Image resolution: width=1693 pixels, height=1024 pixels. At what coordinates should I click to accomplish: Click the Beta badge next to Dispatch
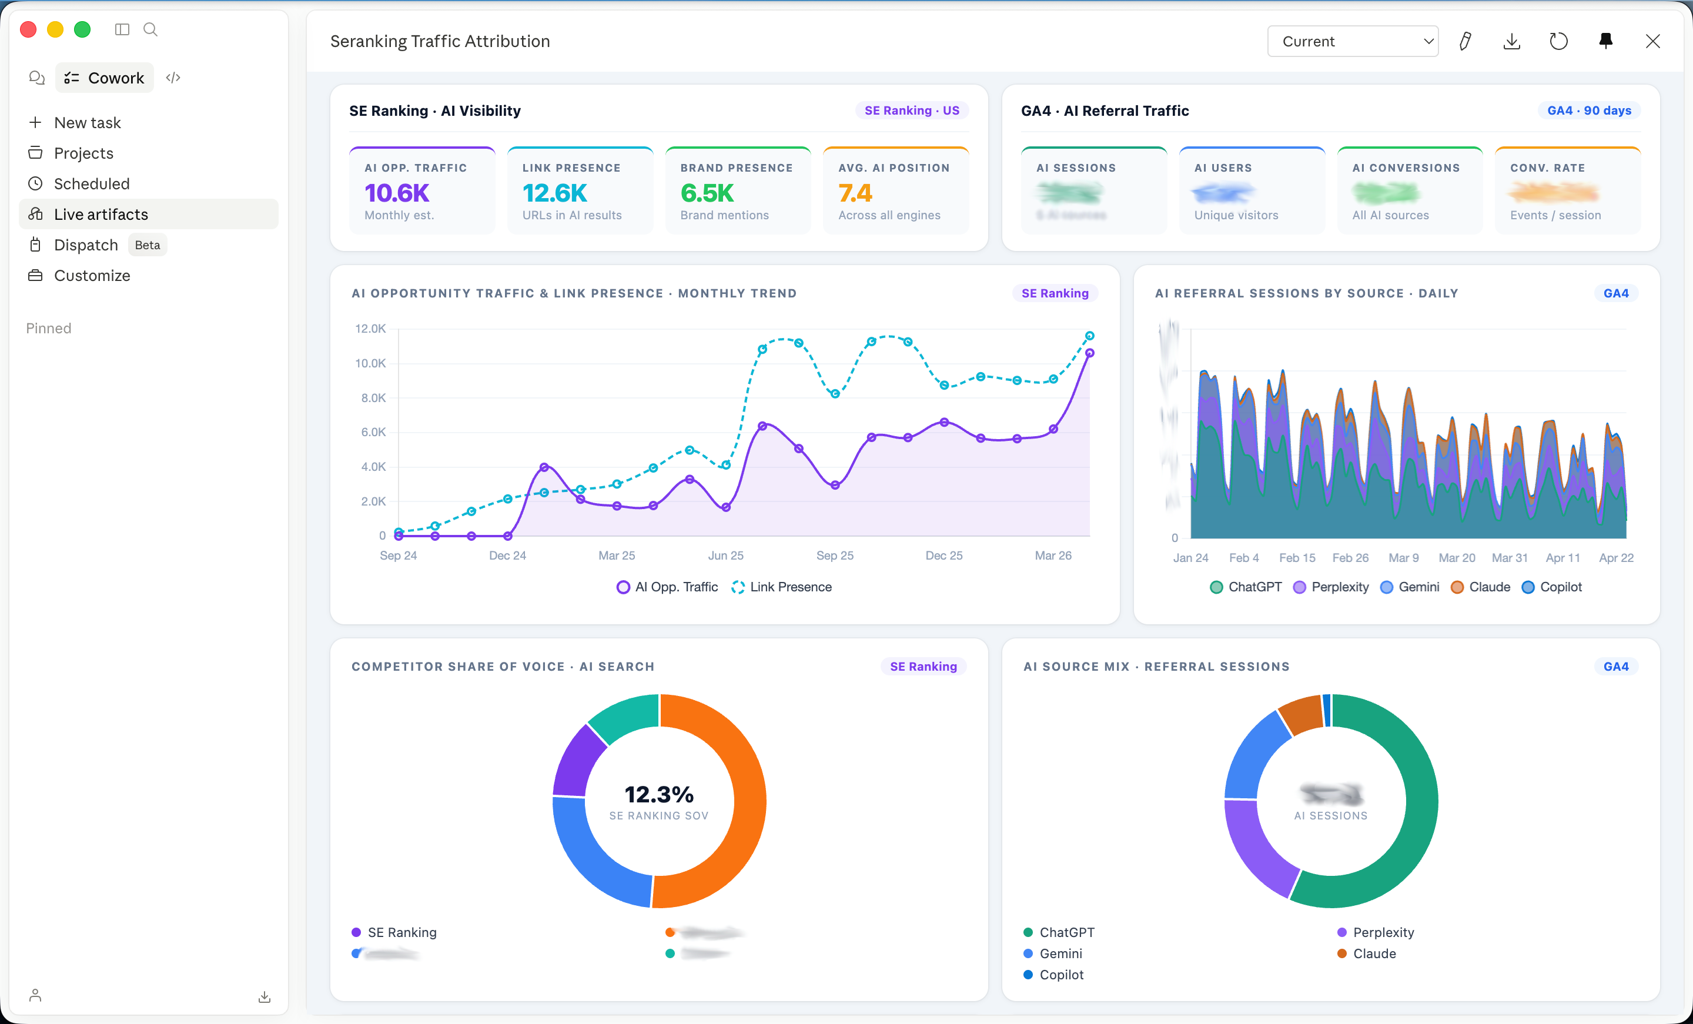147,245
